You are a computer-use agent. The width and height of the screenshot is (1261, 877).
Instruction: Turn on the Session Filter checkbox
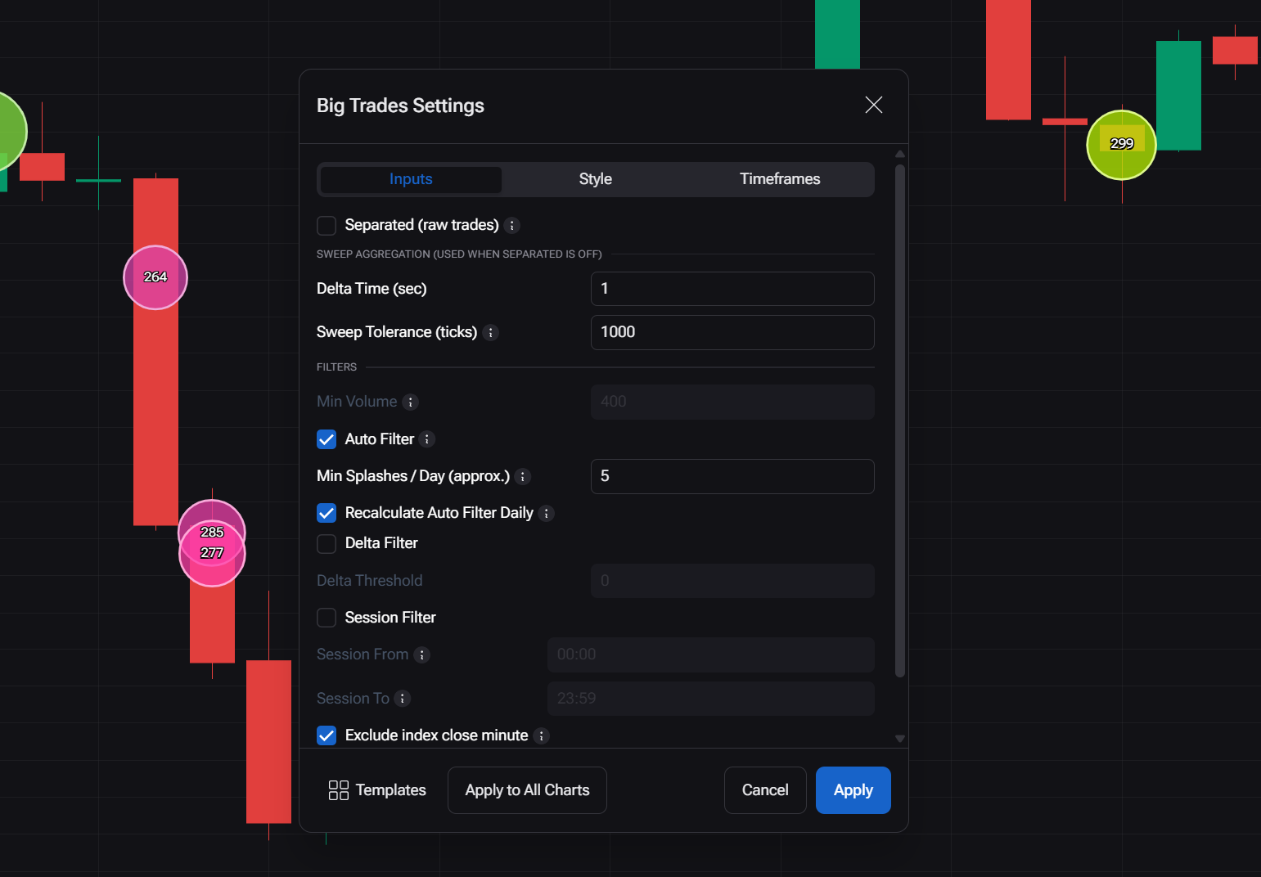(x=327, y=618)
